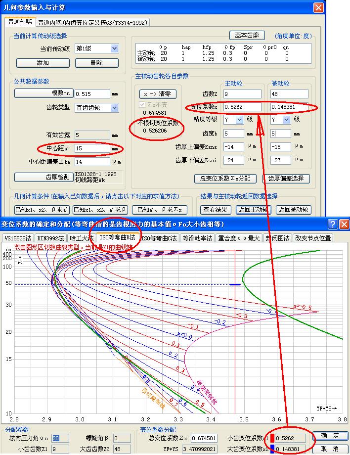Click the red 小齿变位系数 color swatch
The height and width of the screenshot is (455, 350).
tap(272, 438)
